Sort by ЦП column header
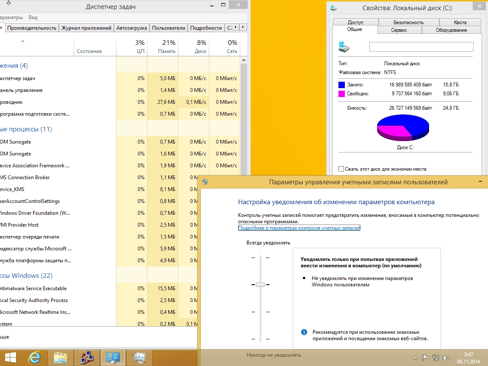The width and height of the screenshot is (488, 366). (132, 47)
